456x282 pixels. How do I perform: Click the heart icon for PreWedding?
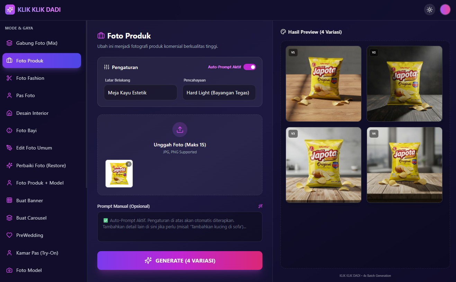click(x=9, y=235)
